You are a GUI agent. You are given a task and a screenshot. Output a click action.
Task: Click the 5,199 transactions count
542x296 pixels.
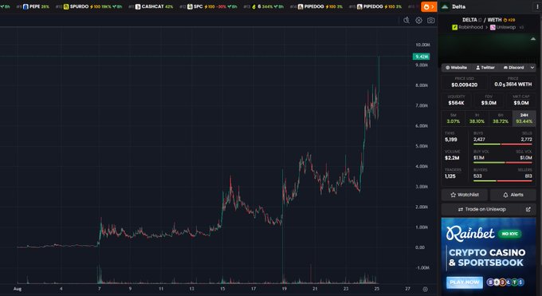[451, 140]
